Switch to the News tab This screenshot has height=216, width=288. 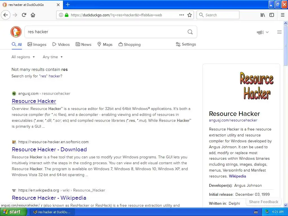(83, 44)
